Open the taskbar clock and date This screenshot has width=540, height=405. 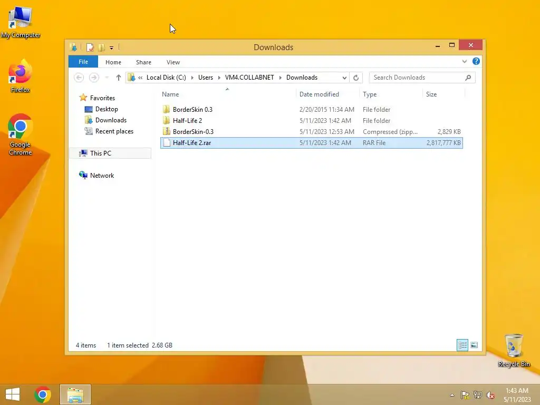517,395
